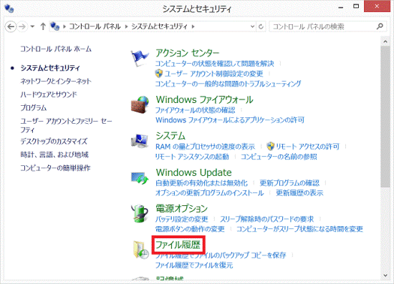
Task: Open the 電源オプション heading link
Action: pos(182,208)
